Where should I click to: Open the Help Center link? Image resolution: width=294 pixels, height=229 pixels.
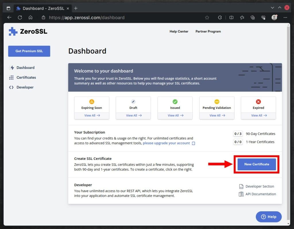(x=179, y=31)
